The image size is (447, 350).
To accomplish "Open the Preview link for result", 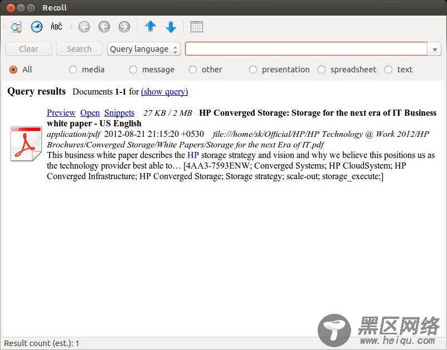I will pos(61,113).
